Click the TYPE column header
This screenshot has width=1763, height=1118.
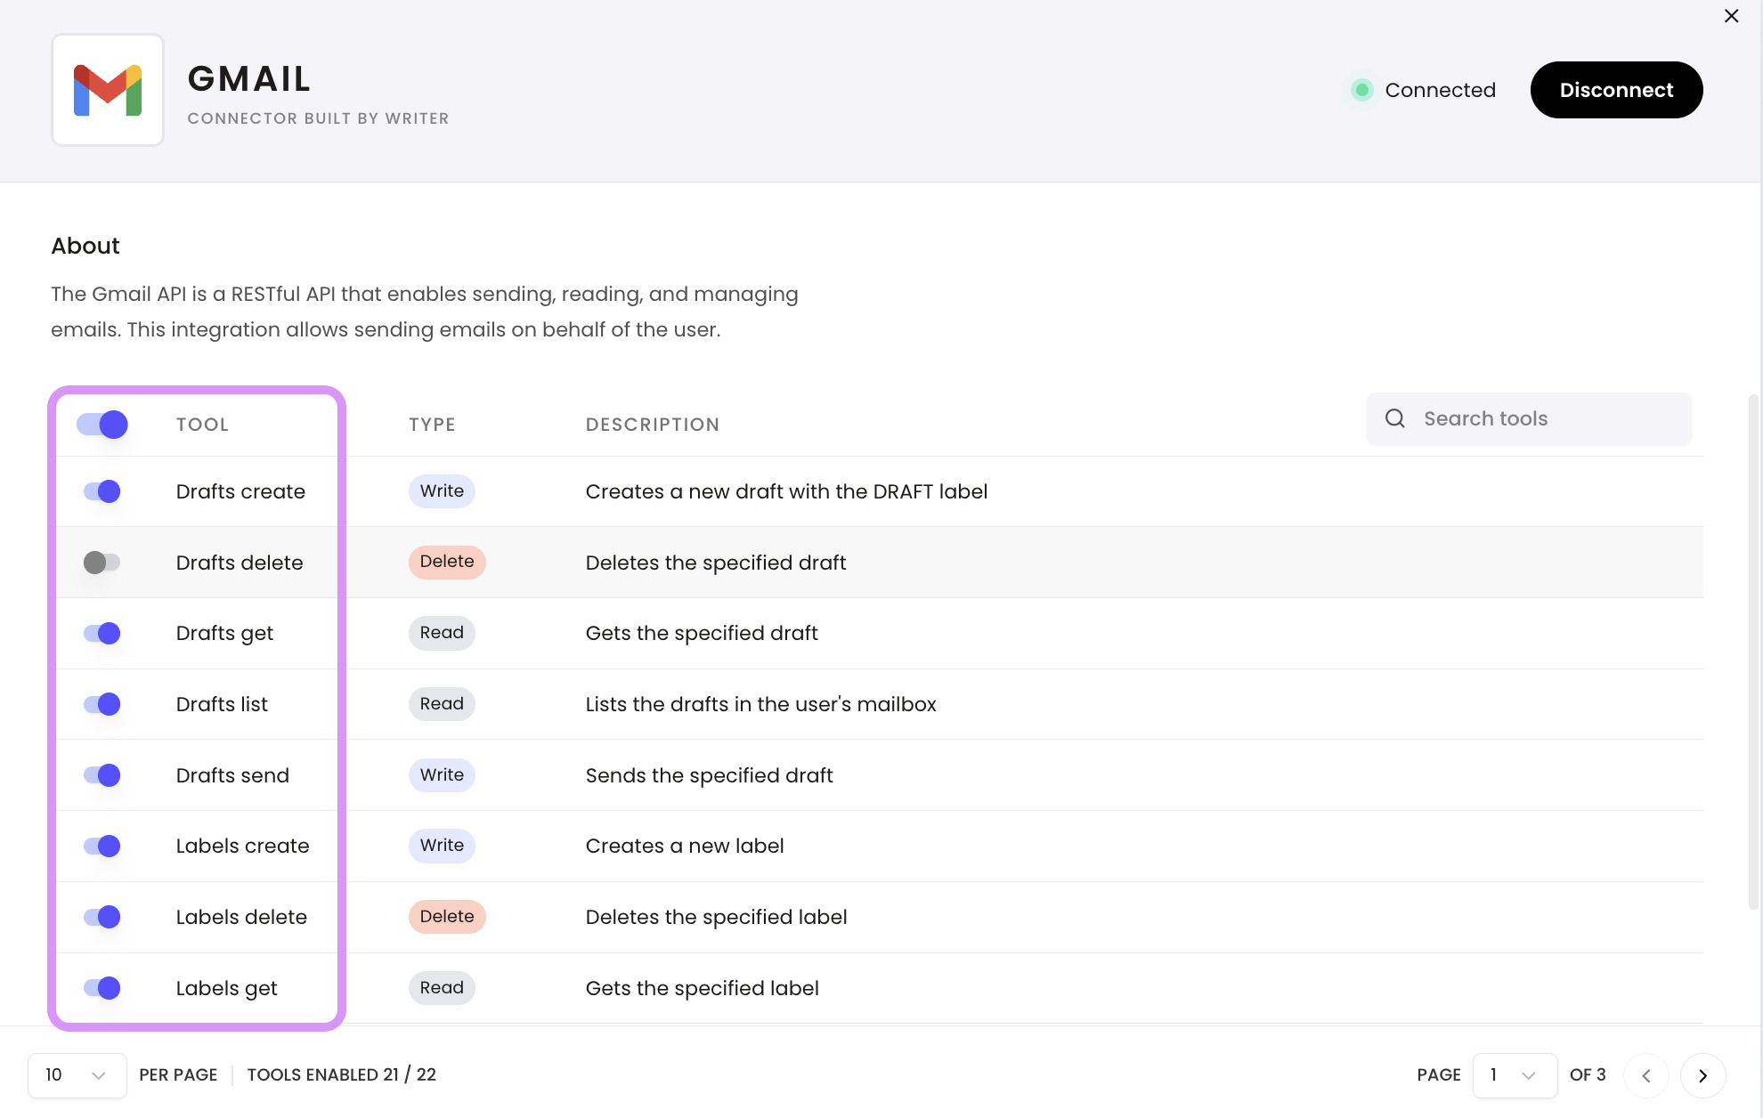(432, 425)
